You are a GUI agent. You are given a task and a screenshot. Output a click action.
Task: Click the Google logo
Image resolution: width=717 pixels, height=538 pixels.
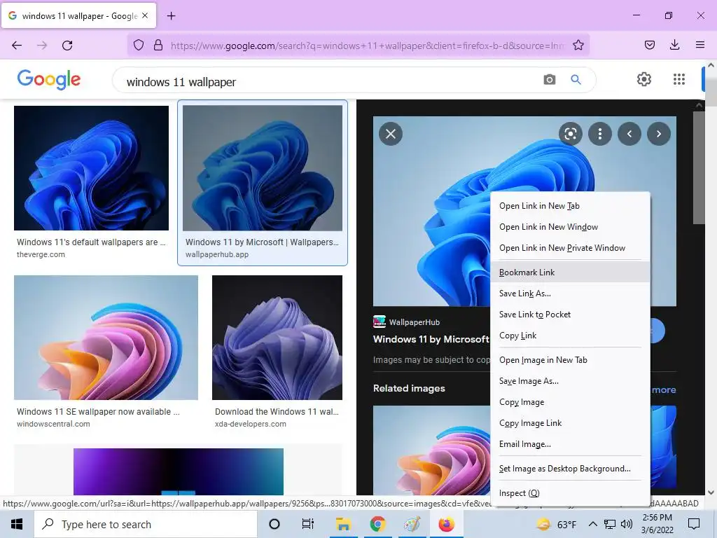tap(49, 80)
